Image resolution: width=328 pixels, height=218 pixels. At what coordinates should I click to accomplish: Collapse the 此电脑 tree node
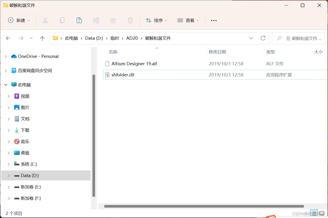(x=6, y=85)
